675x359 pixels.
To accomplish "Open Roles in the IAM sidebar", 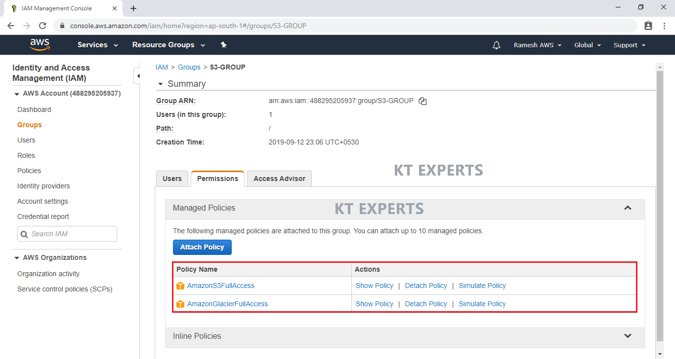I will tap(26, 155).
